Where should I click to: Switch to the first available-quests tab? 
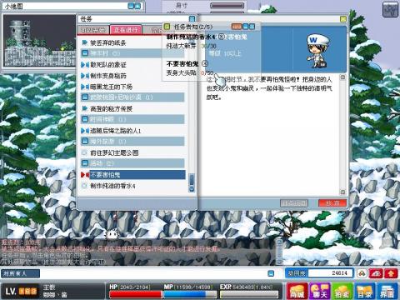[x=93, y=30]
